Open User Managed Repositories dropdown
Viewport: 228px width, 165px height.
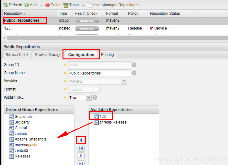click(114, 5)
